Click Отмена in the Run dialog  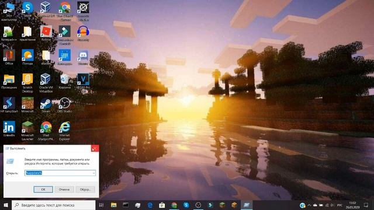[x=64, y=189]
